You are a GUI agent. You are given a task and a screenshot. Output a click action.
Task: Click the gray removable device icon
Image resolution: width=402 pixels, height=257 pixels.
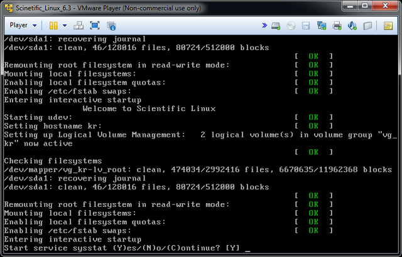367,26
